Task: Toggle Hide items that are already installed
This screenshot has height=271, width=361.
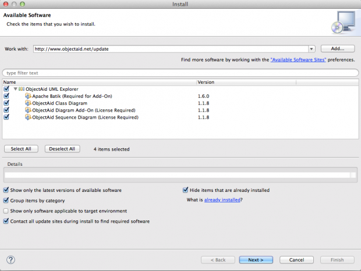Action: (x=186, y=190)
